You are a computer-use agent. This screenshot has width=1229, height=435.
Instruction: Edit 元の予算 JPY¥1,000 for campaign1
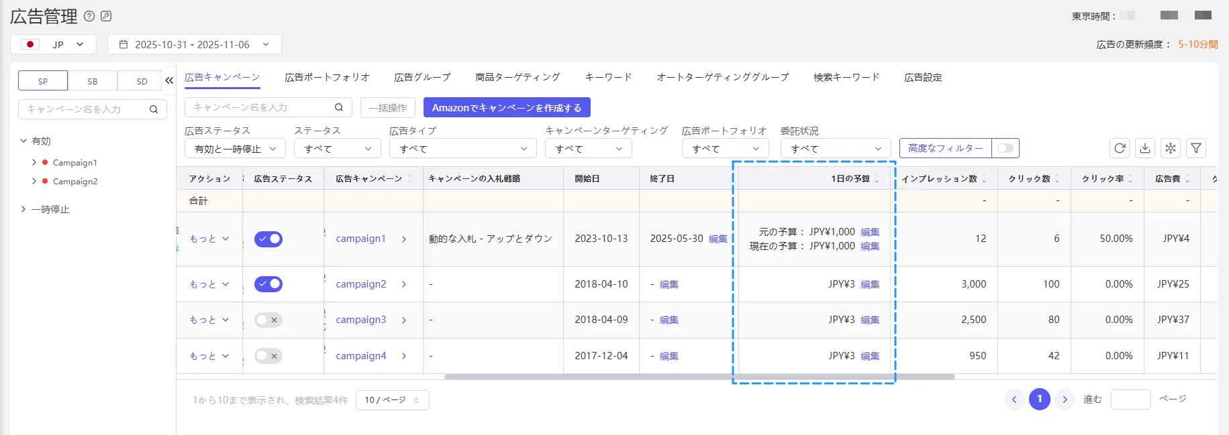870,232
